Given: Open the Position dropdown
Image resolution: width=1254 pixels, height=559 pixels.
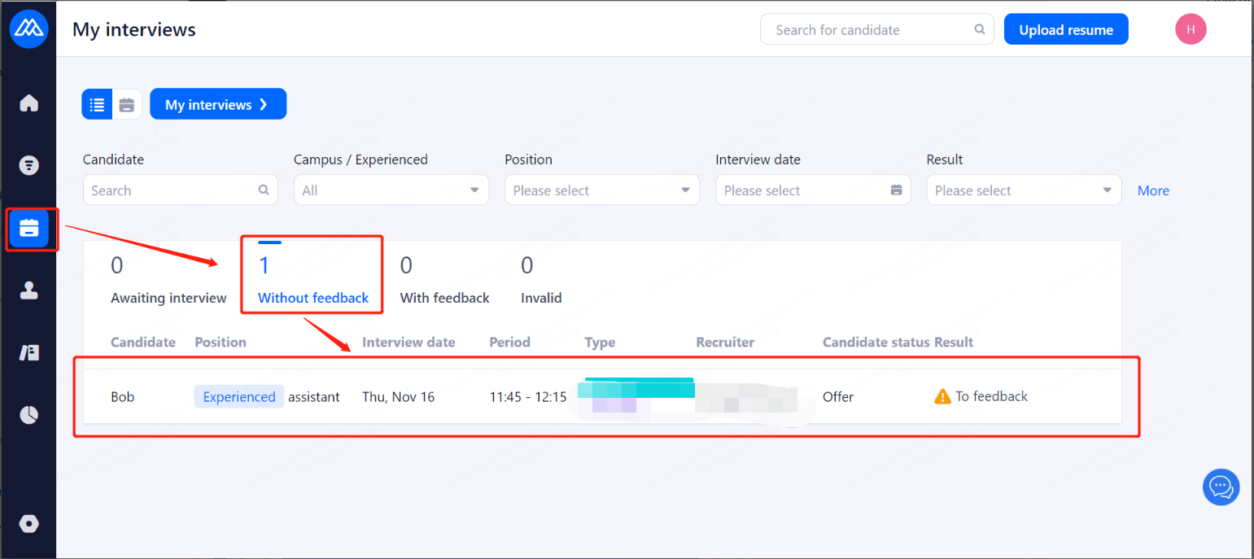Looking at the screenshot, I should [x=601, y=190].
